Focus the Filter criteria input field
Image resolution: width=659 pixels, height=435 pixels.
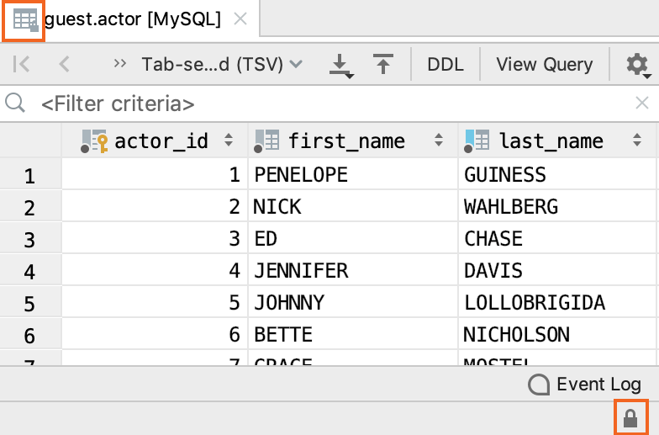coord(328,103)
